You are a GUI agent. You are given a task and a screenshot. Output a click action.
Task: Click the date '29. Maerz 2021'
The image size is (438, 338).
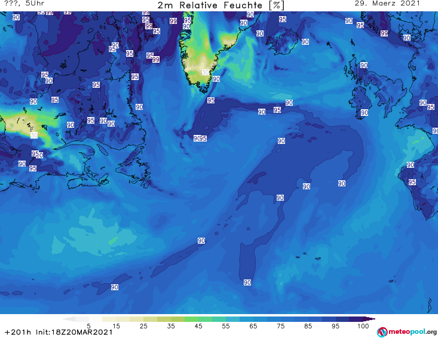pos(387,4)
